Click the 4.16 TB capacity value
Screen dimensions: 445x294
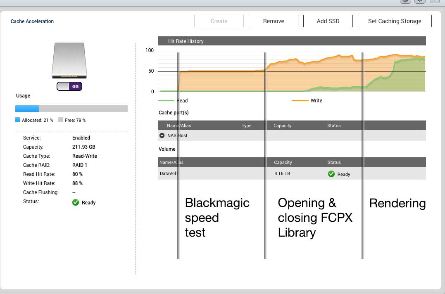(x=282, y=173)
